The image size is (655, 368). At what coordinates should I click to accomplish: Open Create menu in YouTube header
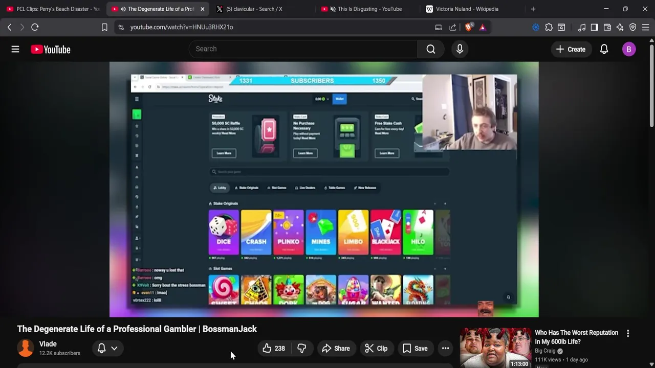[571, 49]
